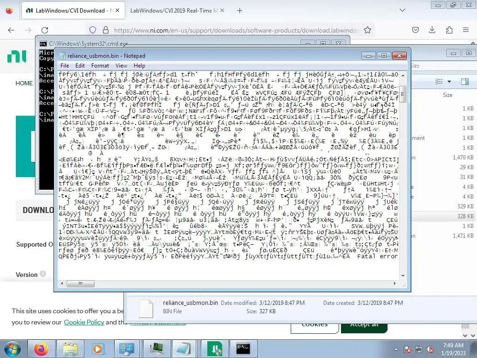Click the green installer taskbar icon
The height and width of the screenshot is (358, 477).
tap(215, 349)
